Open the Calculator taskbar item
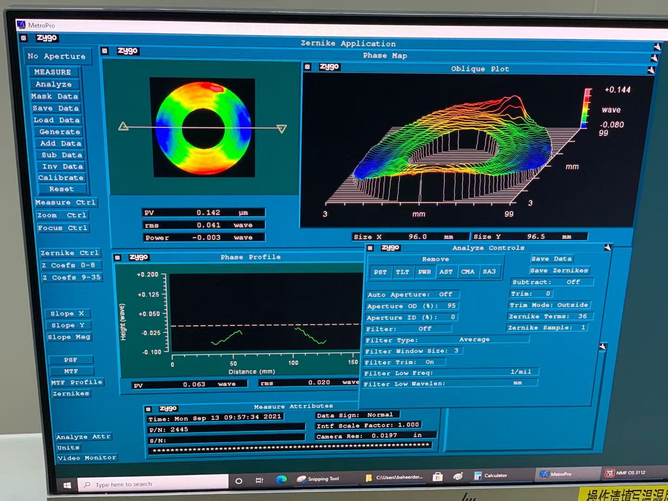Screen dimensions: 668x501 pos(491,475)
